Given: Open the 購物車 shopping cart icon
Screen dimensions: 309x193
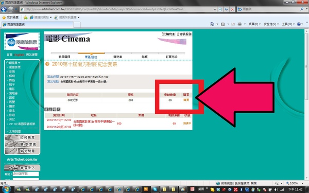Looking at the screenshot, I should (x=168, y=34).
